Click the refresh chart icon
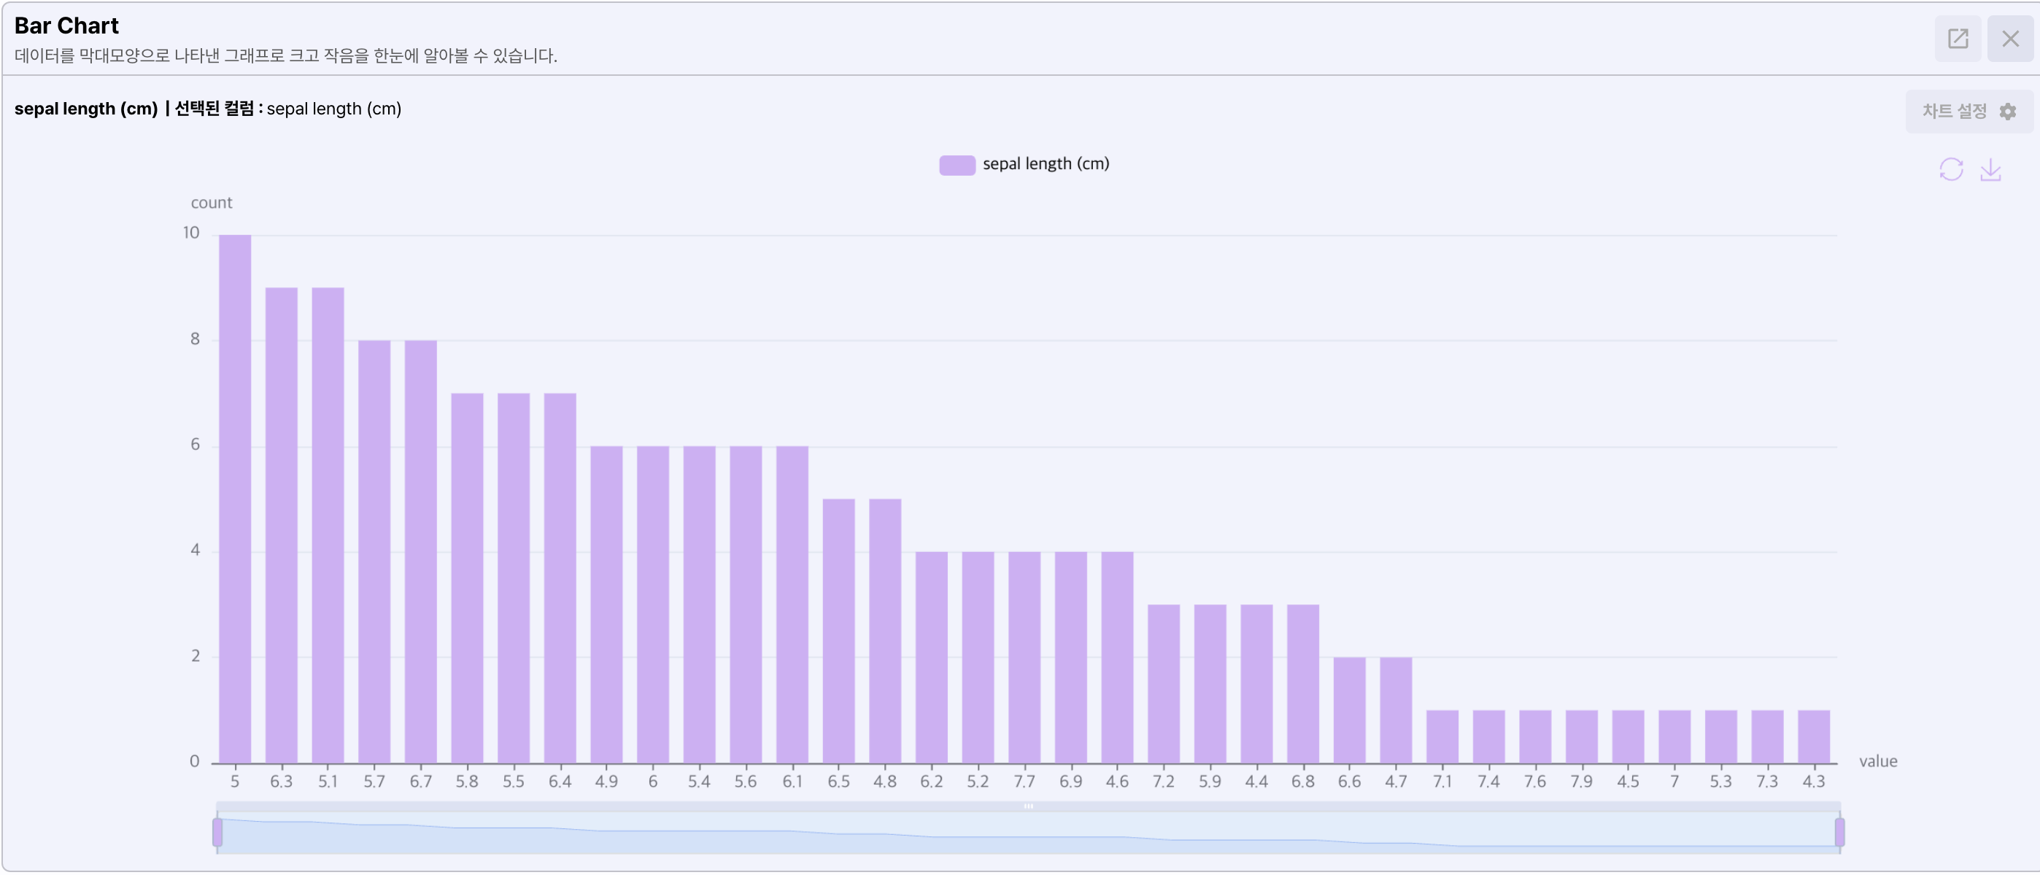2040x875 pixels. click(1950, 169)
